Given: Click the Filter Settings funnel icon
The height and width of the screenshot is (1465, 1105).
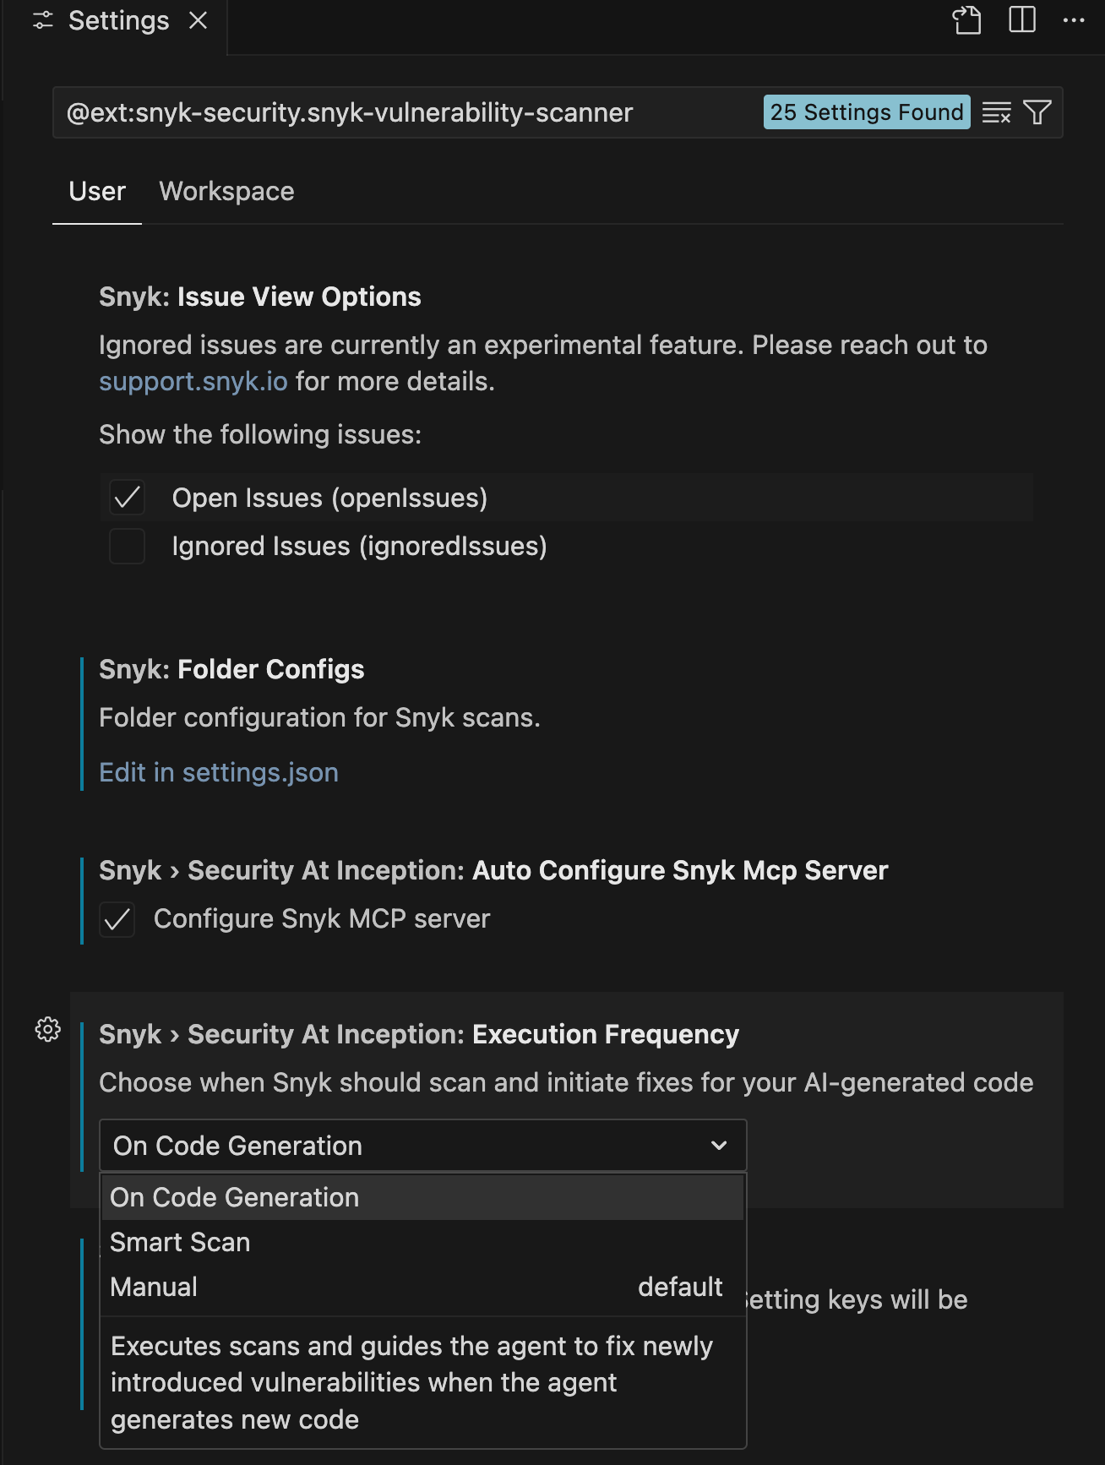Looking at the screenshot, I should [x=1037, y=112].
